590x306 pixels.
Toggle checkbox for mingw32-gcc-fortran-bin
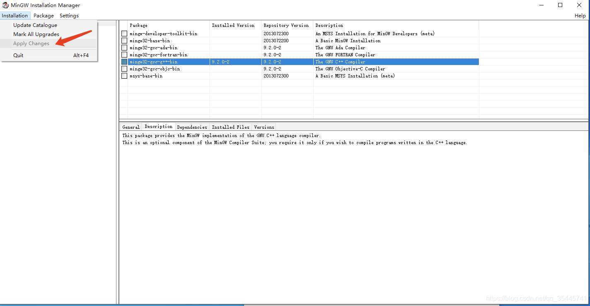tap(124, 55)
